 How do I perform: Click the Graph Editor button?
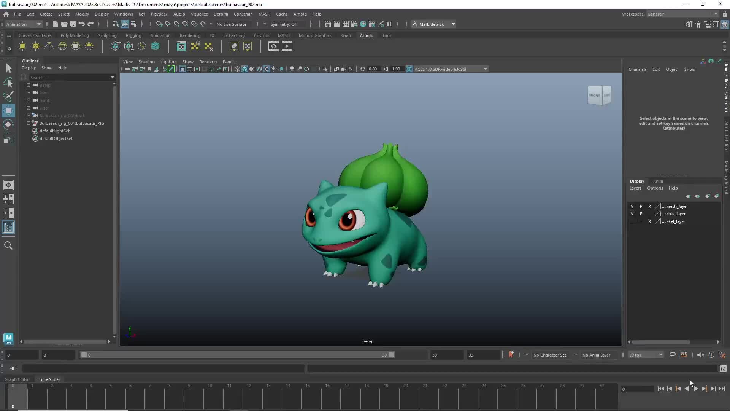tap(17, 379)
